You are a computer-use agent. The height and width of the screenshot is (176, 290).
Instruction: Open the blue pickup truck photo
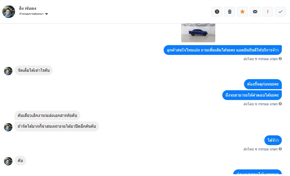click(x=198, y=33)
